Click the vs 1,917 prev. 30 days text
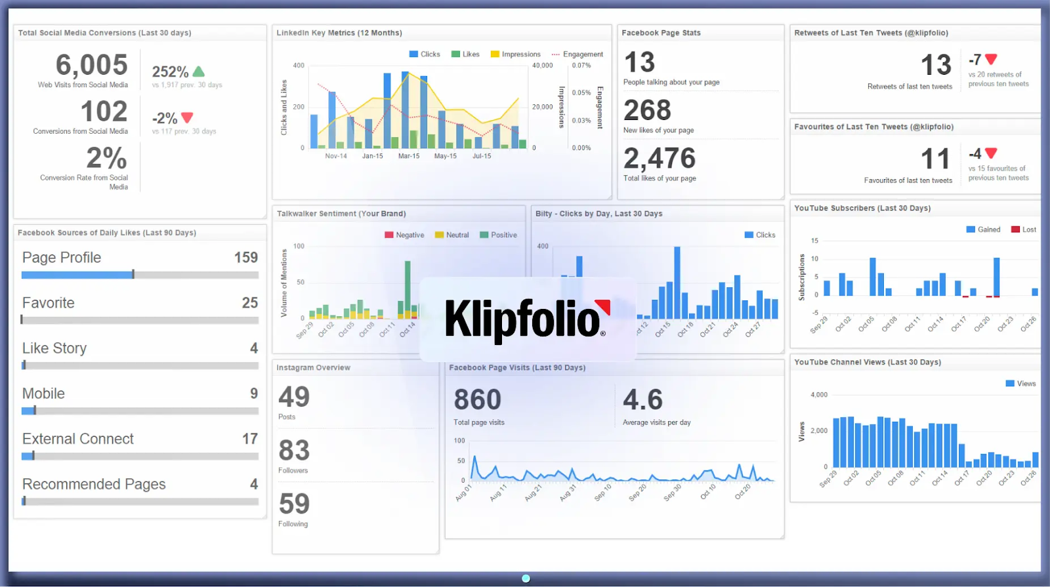 click(187, 85)
